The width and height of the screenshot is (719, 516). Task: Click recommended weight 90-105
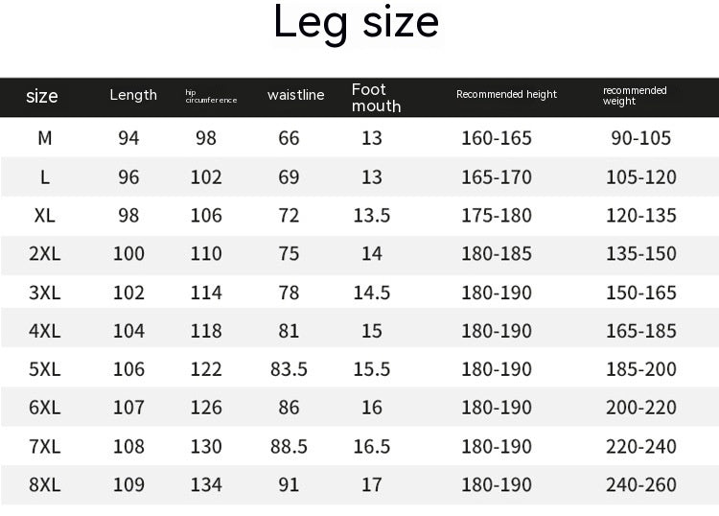pyautogui.click(x=641, y=138)
